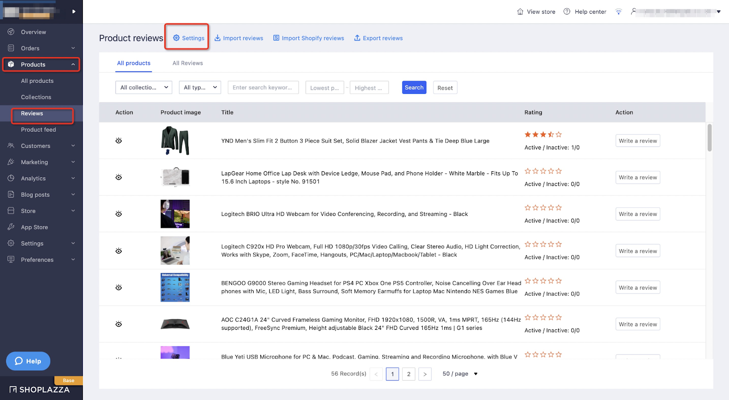Click the Reset button
Image resolution: width=729 pixels, height=400 pixels.
tap(445, 88)
